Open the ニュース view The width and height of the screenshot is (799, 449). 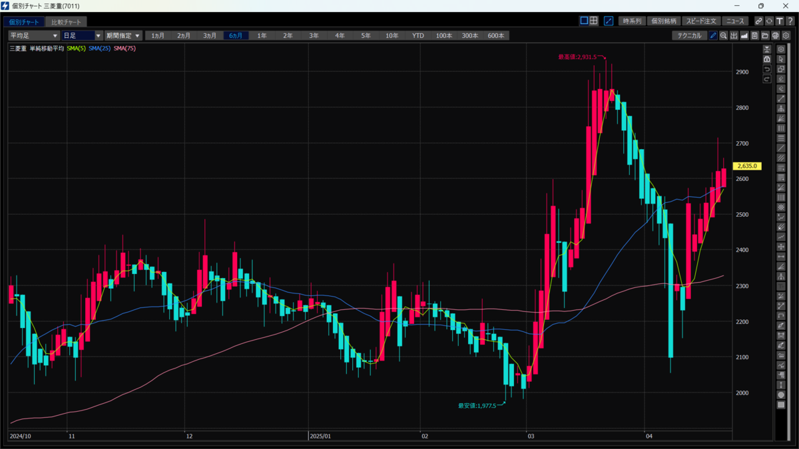point(735,21)
